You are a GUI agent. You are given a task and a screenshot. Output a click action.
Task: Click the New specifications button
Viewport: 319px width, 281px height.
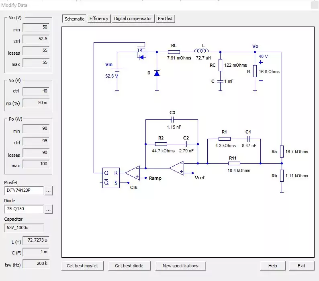click(x=180, y=266)
